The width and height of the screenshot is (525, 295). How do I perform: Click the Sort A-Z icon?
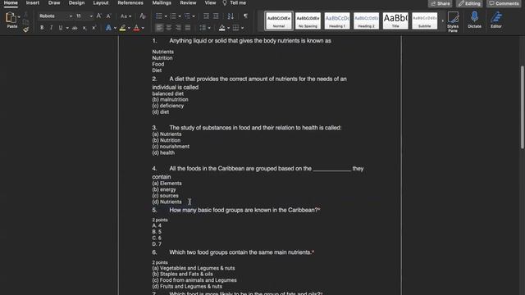[231, 16]
